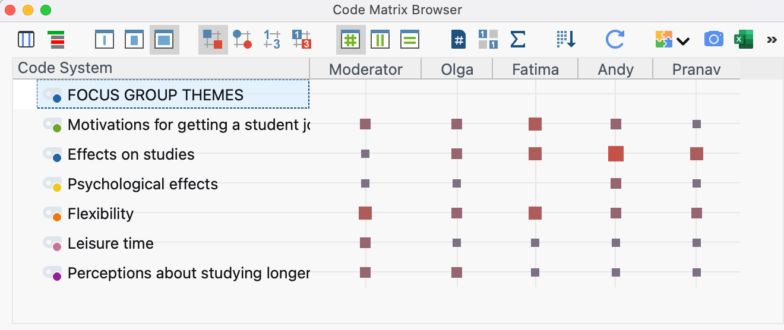This screenshot has height=330, width=784.
Task: Select the Andy column header
Action: click(615, 69)
